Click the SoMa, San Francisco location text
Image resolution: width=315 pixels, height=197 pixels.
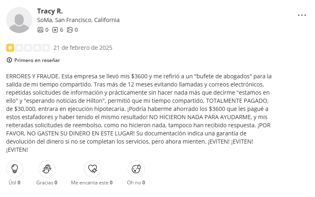(x=78, y=20)
